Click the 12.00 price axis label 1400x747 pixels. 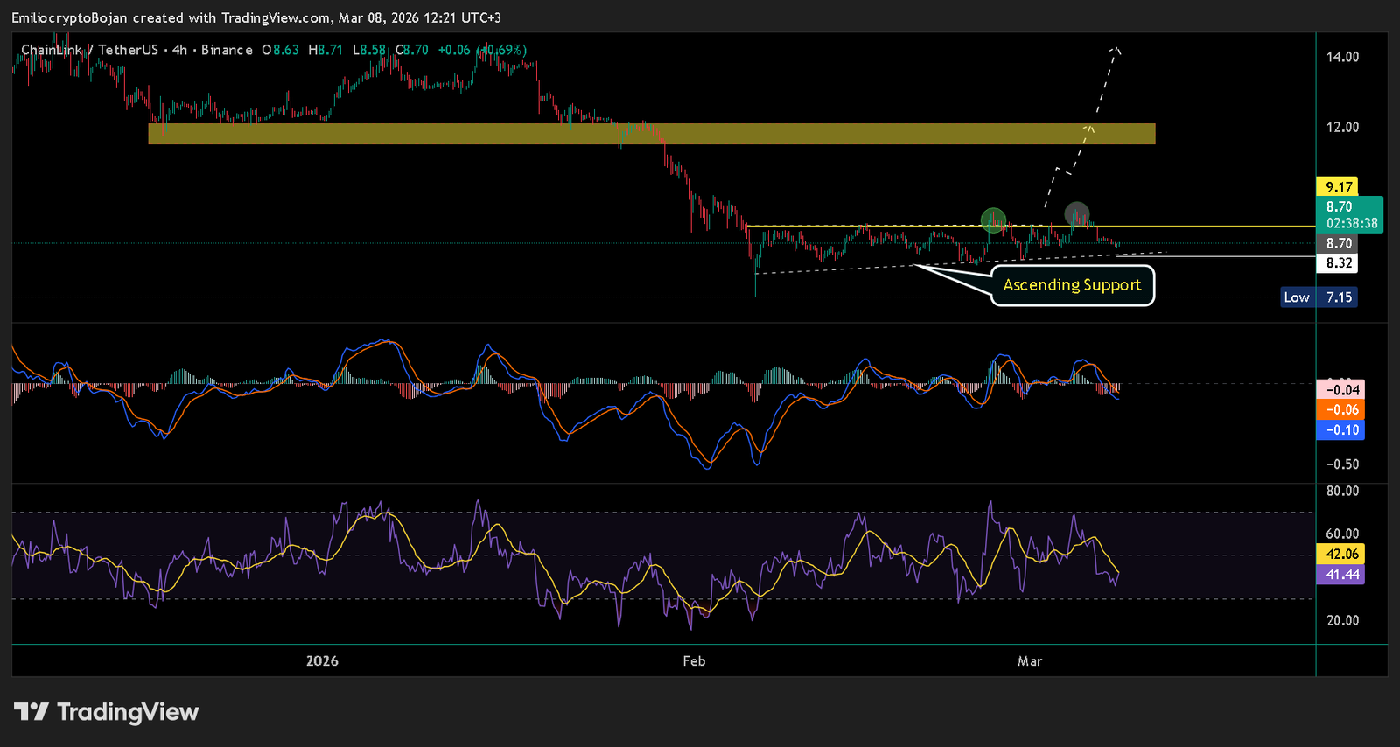coord(1342,127)
